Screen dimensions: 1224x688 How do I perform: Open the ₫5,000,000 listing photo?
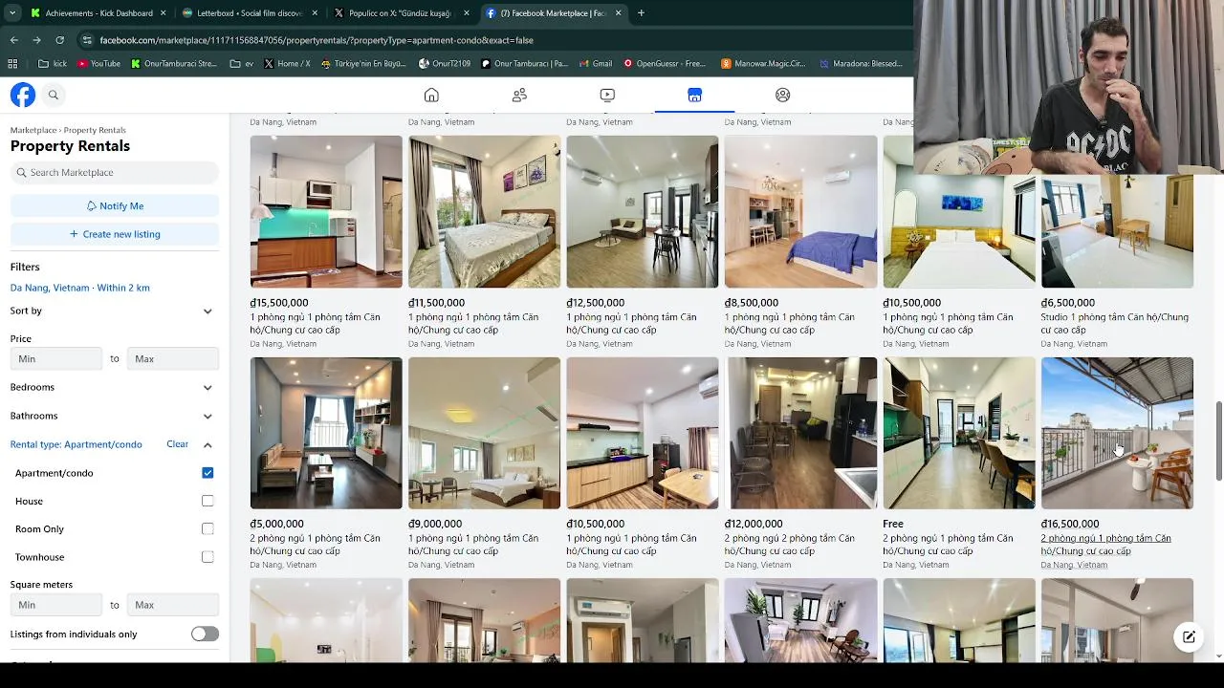(x=326, y=433)
